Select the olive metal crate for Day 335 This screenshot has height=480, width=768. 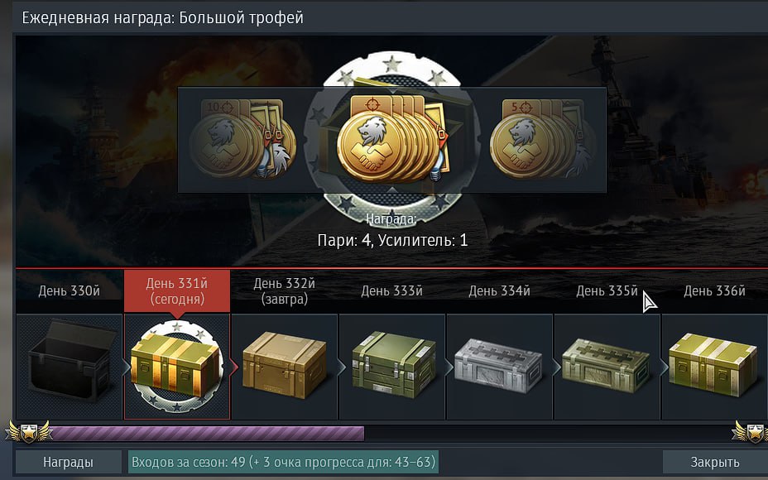click(607, 367)
